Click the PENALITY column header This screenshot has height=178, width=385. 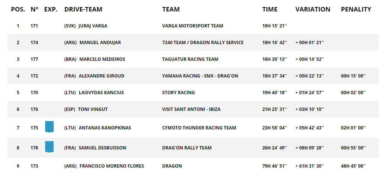click(x=356, y=9)
